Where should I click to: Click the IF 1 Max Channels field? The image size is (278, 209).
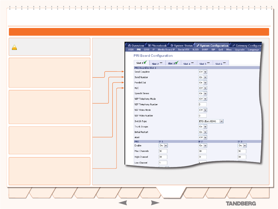(163, 151)
